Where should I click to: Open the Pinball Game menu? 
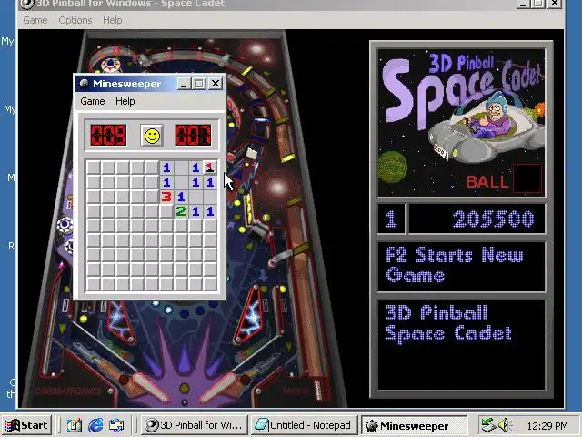coord(35,20)
